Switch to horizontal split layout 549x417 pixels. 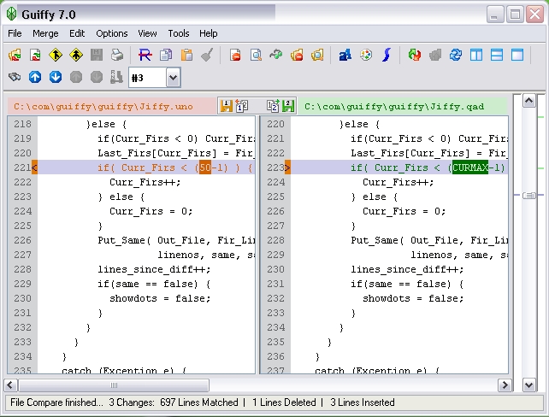(497, 55)
